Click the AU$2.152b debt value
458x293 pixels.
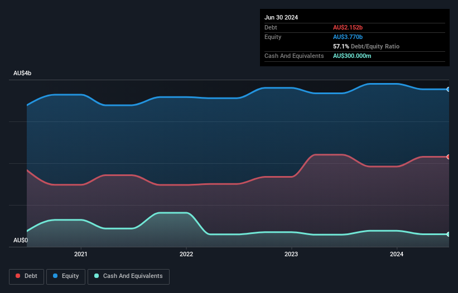[348, 27]
